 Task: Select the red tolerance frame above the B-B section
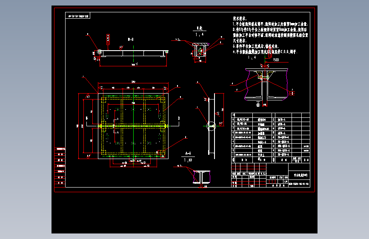[108, 40]
